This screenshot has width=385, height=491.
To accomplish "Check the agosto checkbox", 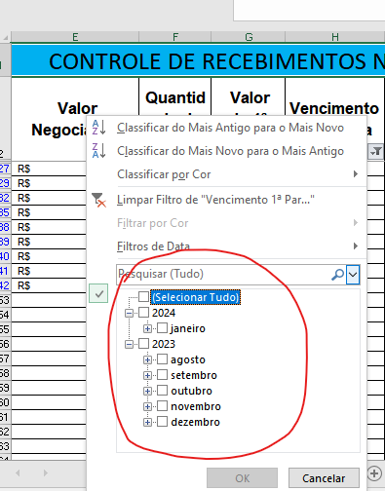I will click(162, 359).
